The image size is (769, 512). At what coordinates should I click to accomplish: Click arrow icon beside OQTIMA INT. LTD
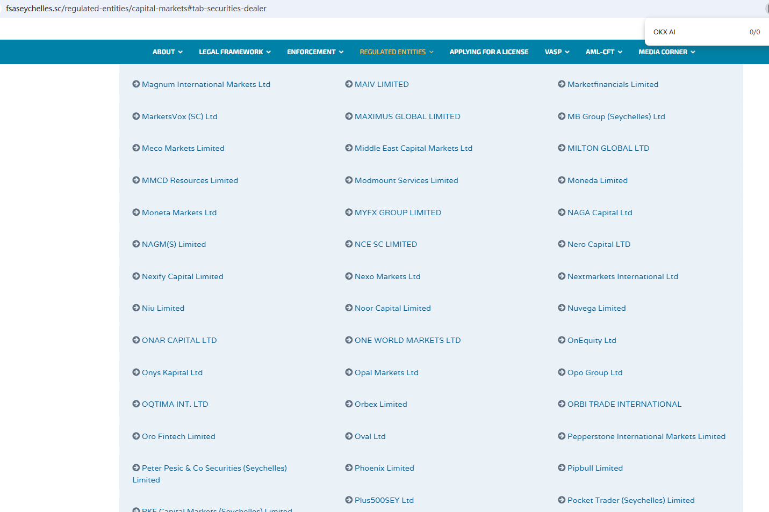tap(136, 404)
